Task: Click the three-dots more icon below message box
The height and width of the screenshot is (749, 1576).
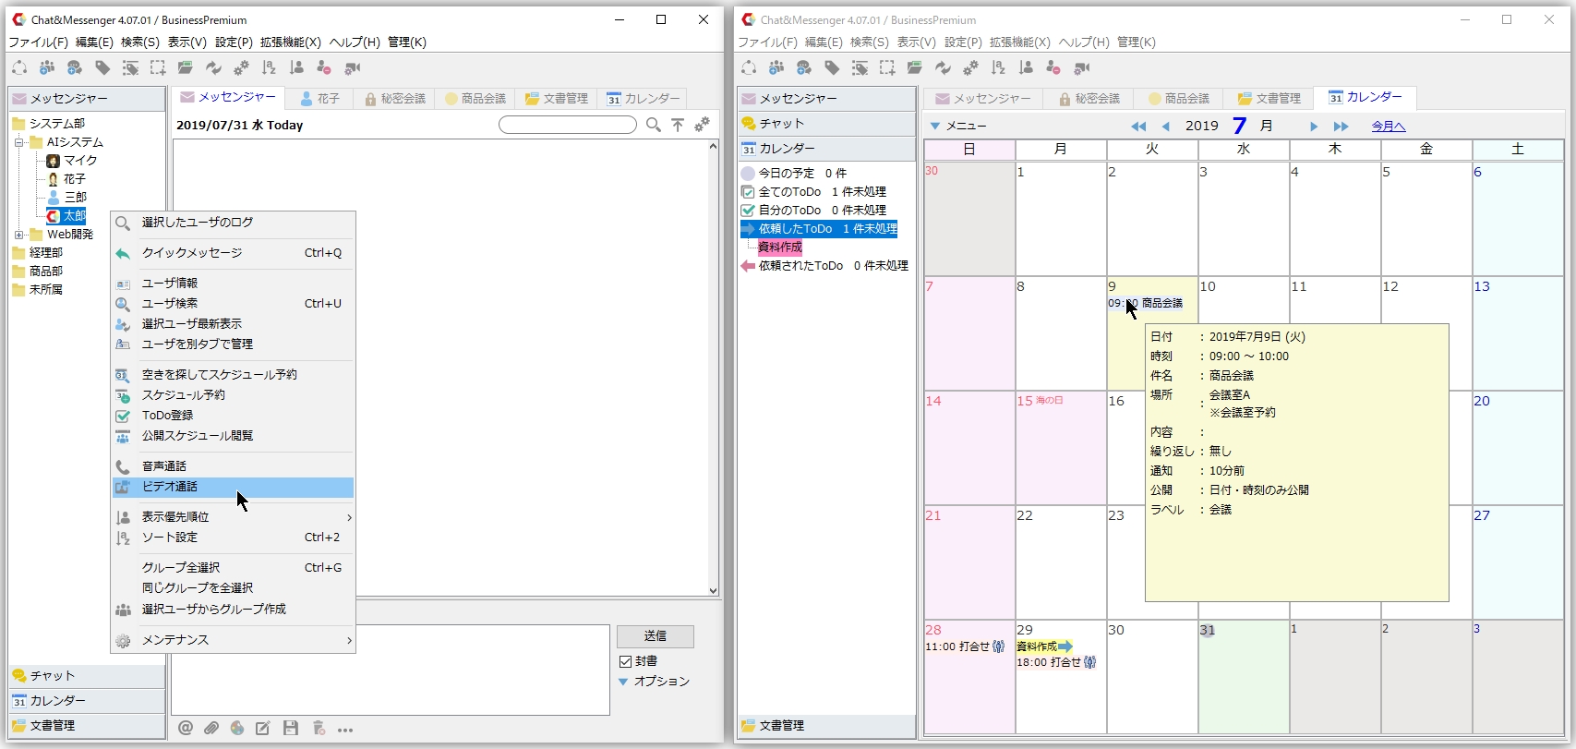Action: coord(345,730)
